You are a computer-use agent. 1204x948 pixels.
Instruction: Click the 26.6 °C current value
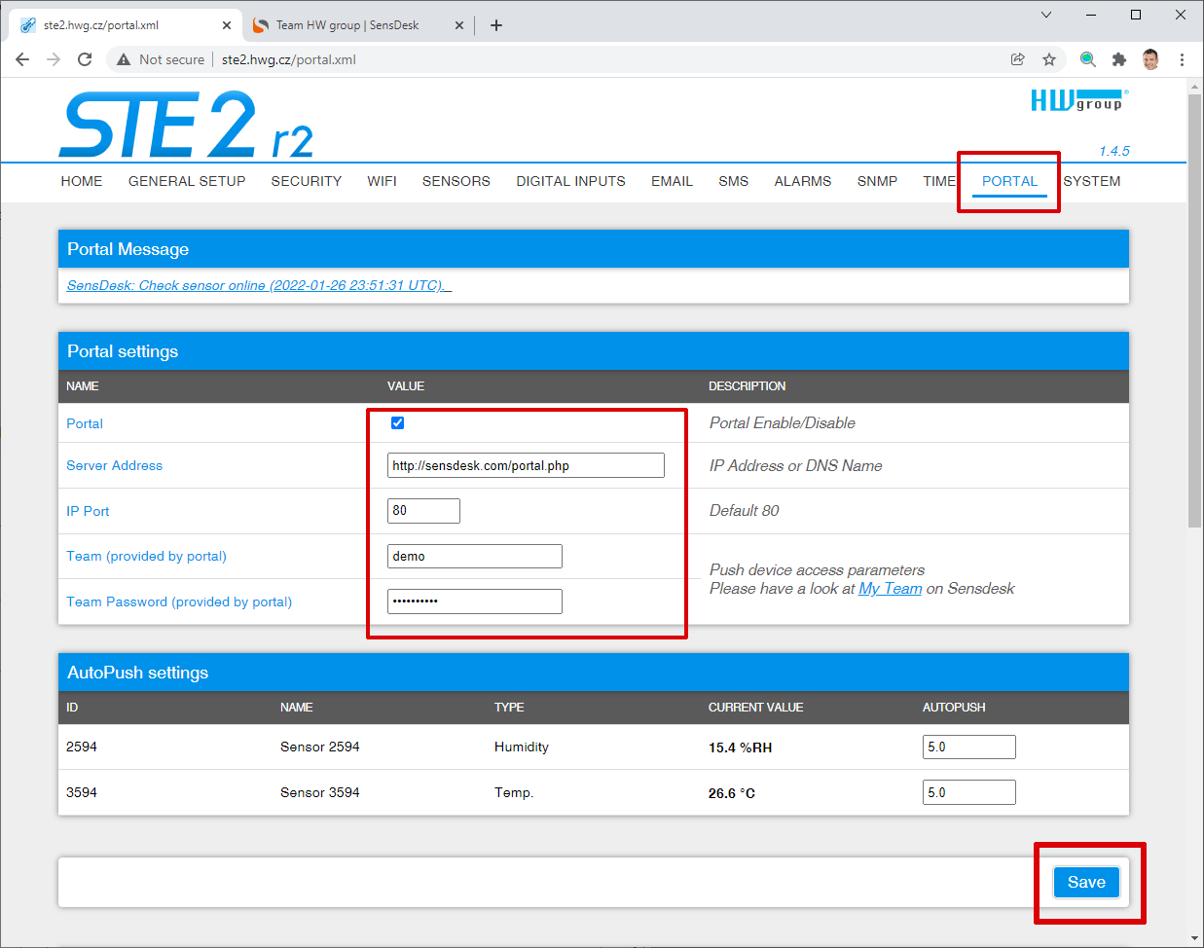[732, 793]
